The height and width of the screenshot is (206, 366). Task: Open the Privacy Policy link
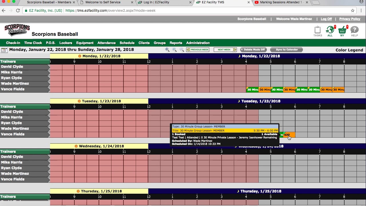350,19
